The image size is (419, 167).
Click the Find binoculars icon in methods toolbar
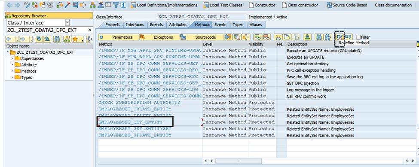tap(318, 37)
